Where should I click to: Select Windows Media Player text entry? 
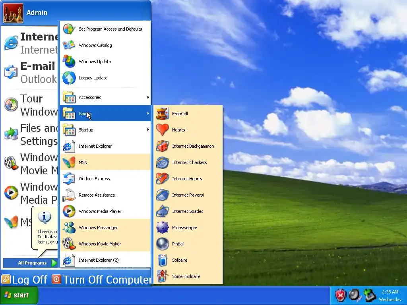(100, 211)
